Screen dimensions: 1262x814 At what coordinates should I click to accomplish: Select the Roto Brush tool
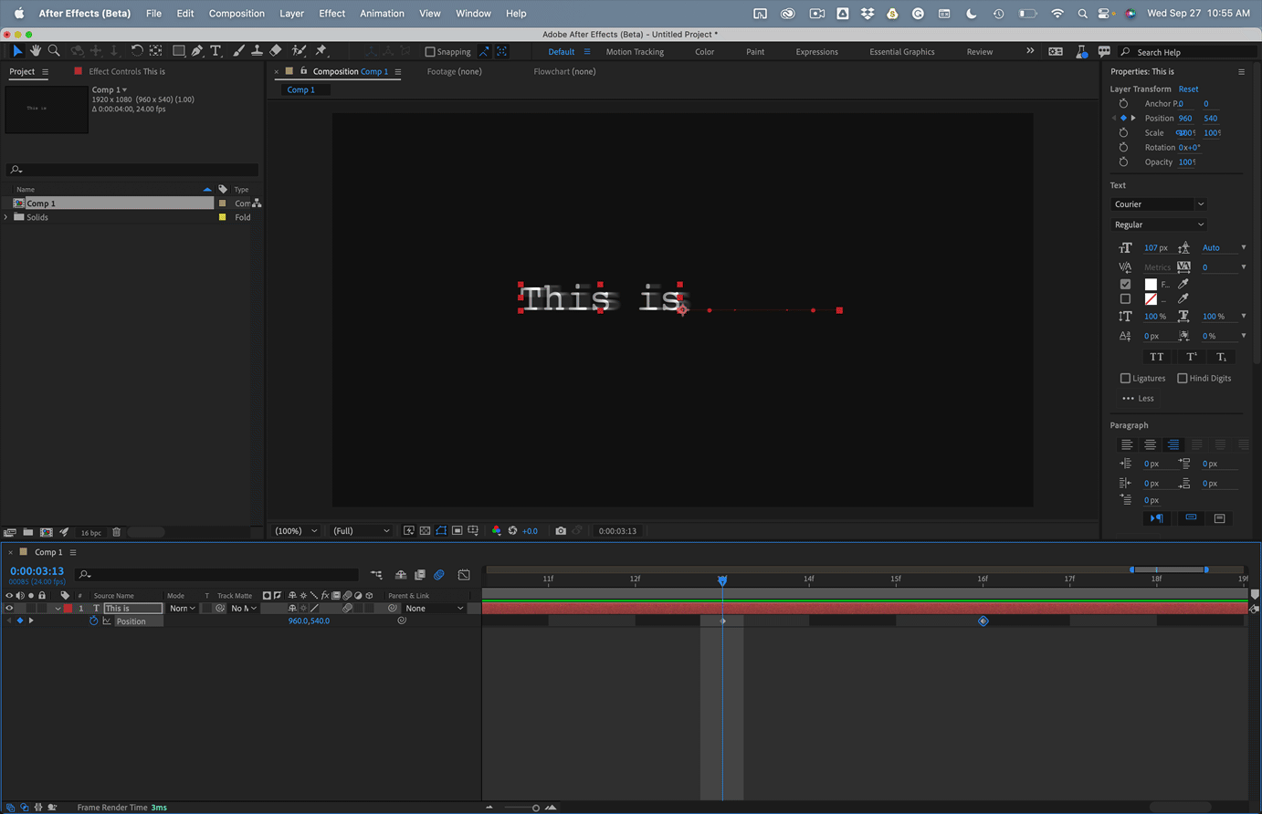(x=298, y=51)
